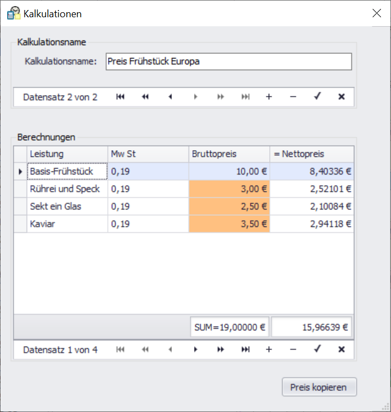
Task: Add new row in Berechnungen navigator
Action: click(x=269, y=350)
